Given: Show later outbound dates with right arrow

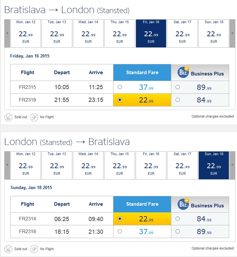Looking at the screenshot, I should tap(232, 33).
